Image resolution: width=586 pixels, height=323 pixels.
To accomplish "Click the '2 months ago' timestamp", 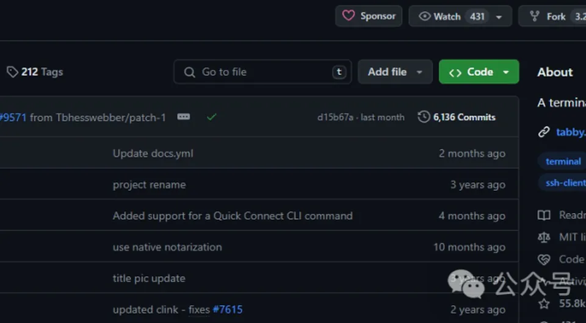I will [472, 154].
